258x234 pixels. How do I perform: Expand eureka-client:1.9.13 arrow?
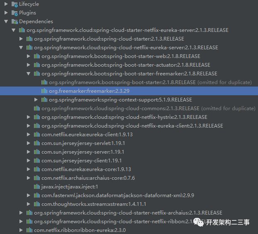[x=29, y=135]
